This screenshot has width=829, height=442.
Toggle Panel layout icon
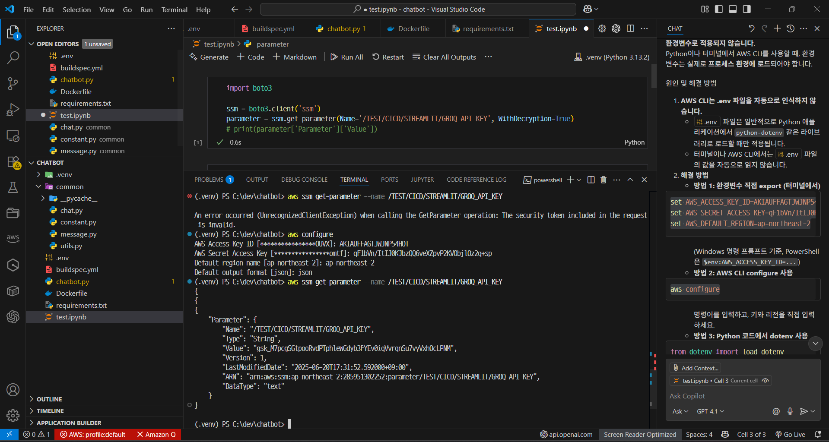click(x=733, y=9)
